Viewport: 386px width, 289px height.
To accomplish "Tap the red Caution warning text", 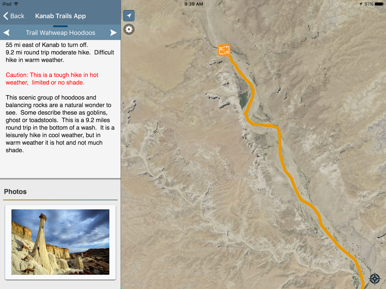I will [52, 79].
